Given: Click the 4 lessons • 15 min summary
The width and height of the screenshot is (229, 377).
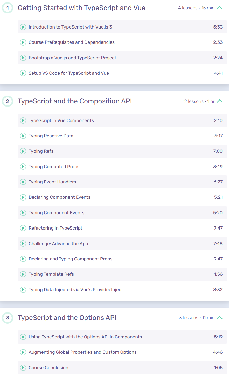Looking at the screenshot, I should [x=196, y=8].
